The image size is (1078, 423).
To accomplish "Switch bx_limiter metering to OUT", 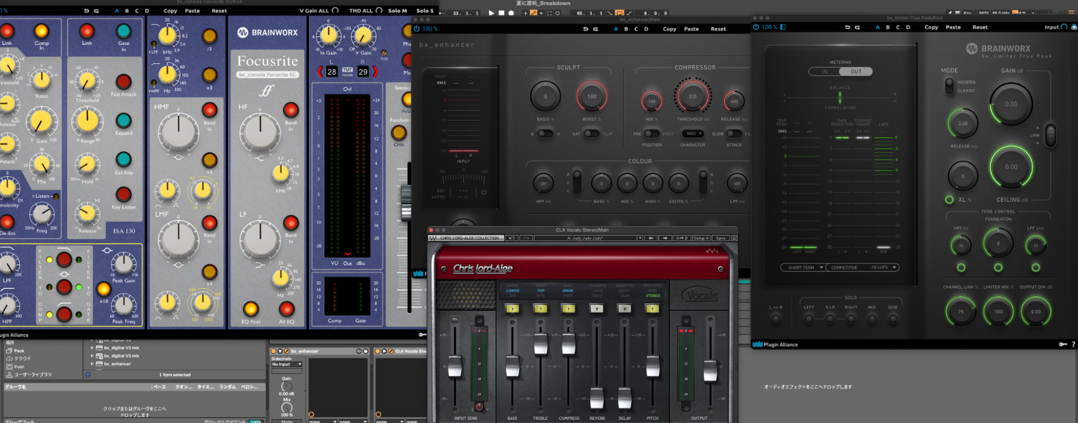I will tap(856, 71).
